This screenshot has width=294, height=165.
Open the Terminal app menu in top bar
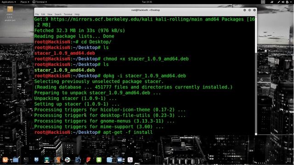click(x=40, y=2)
